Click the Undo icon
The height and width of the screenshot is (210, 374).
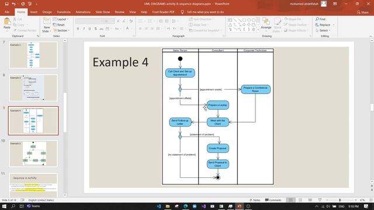click(x=14, y=4)
